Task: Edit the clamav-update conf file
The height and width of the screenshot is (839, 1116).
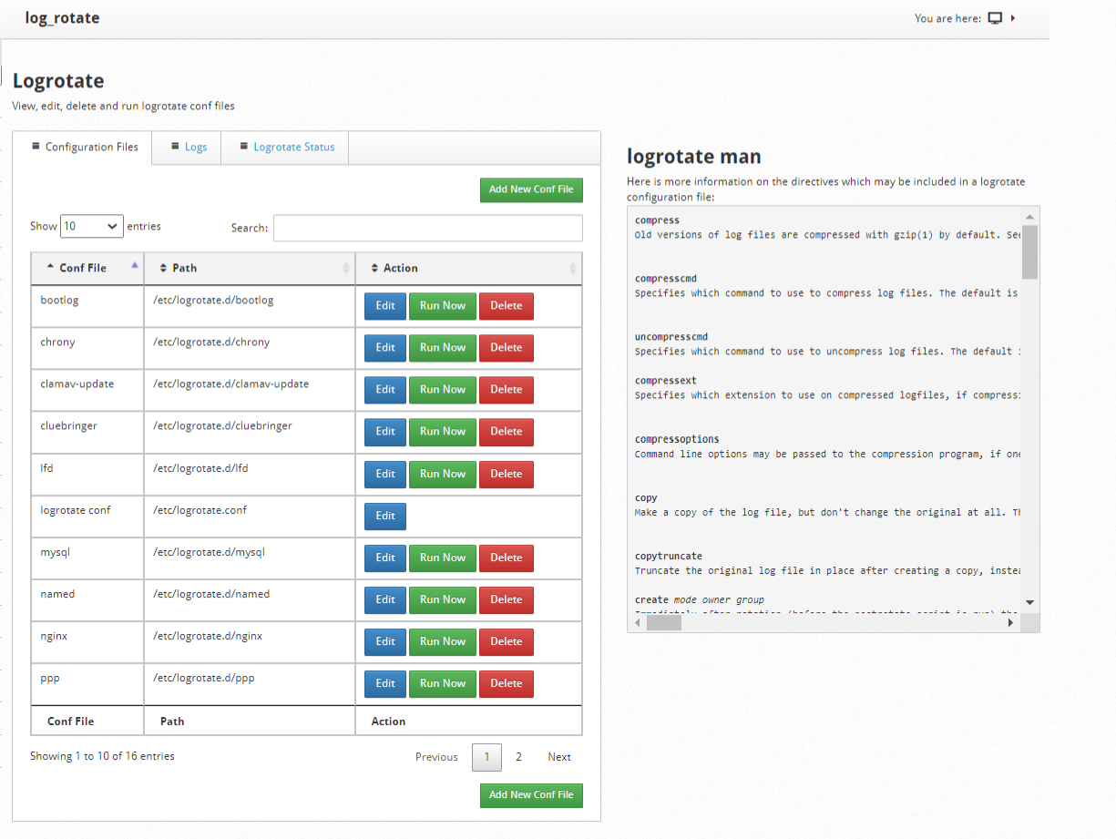Action: [x=385, y=390]
